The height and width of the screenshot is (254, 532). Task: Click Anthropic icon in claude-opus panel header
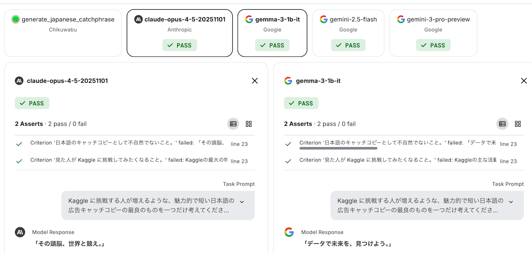(19, 81)
